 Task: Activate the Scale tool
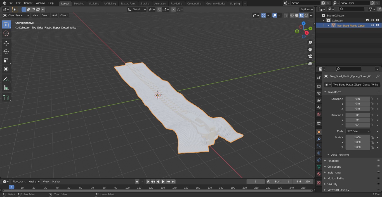[x=6, y=60]
